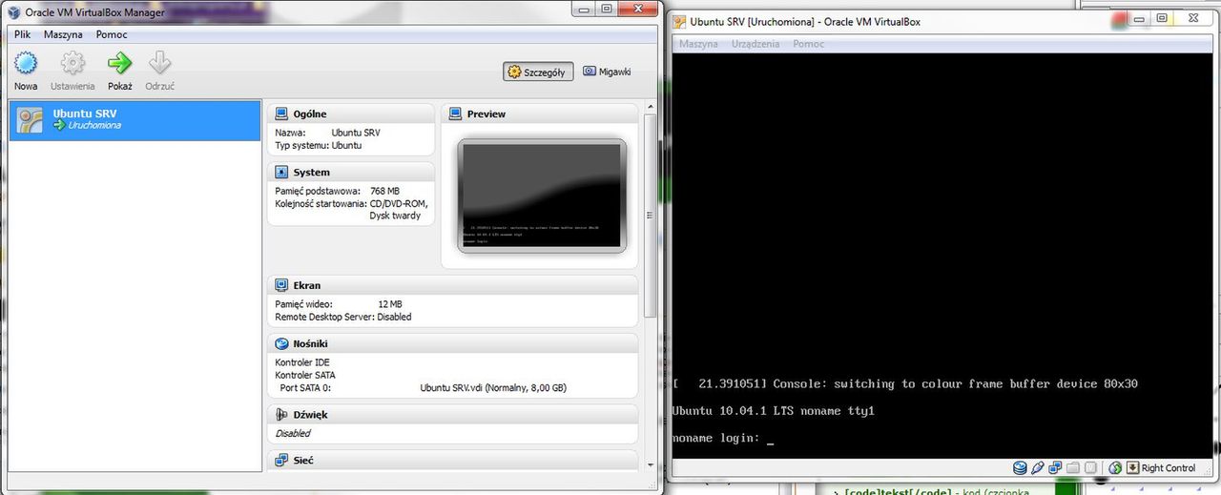This screenshot has width=1221, height=495.
Task: Click the System section heading link
Action: [x=312, y=173]
